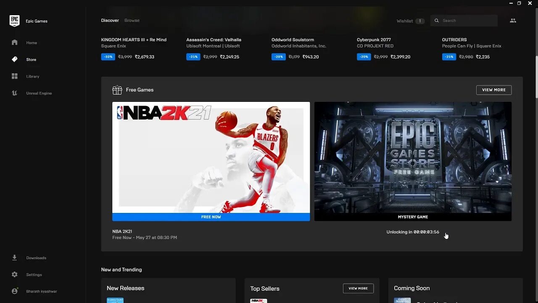Open Settings gear icon

pos(15,274)
